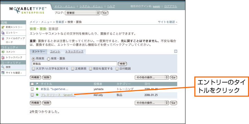Click the サイトを確認 sidebar icon
The width and height of the screenshot is (249, 124).
pyautogui.click(x=2, y=73)
